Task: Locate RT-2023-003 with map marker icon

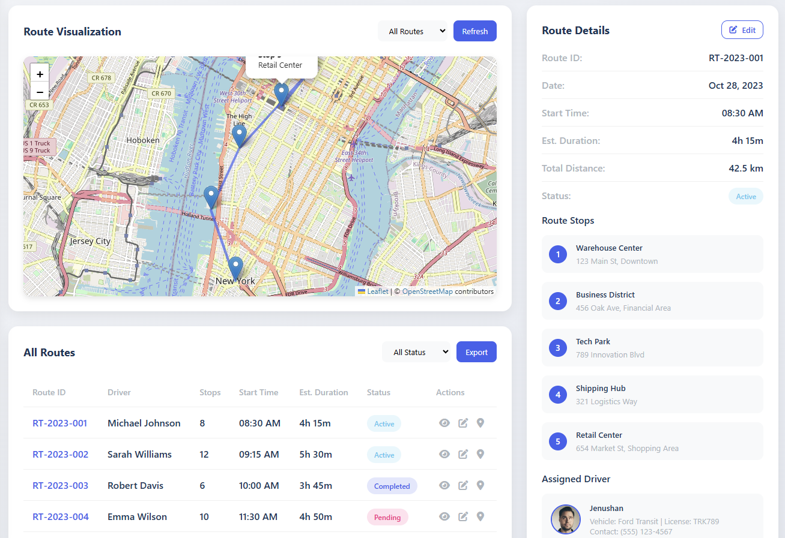Action: pyautogui.click(x=480, y=485)
